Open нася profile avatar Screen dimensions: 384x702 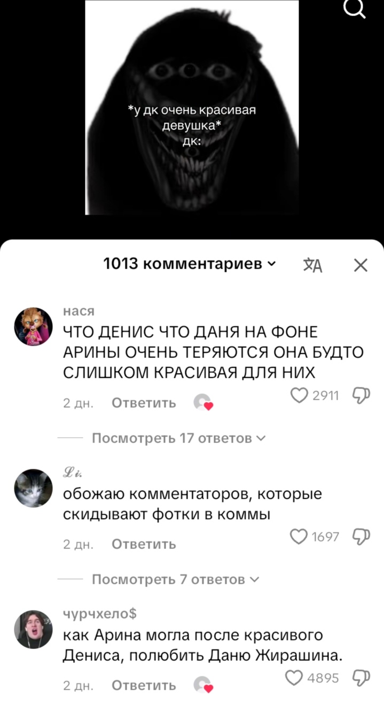33,326
